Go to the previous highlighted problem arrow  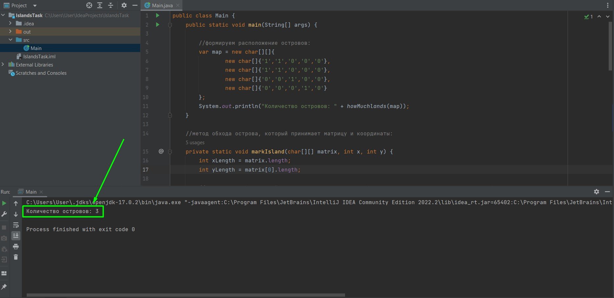coord(599,16)
